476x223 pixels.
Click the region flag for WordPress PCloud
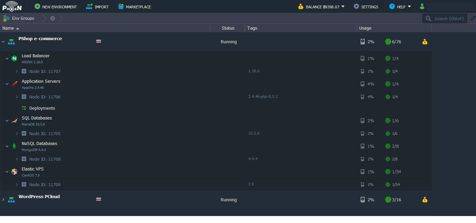pos(99,199)
